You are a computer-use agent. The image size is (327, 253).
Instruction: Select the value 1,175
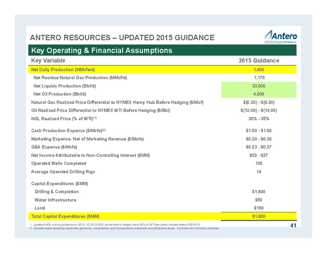[x=259, y=78]
